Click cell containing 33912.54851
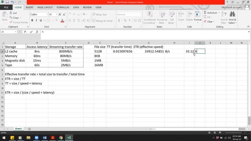This screenshot has height=141, width=251. point(149,51)
